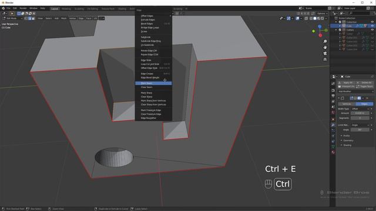The height and width of the screenshot is (211, 376).
Task: Click the Apply All button
Action: [346, 83]
